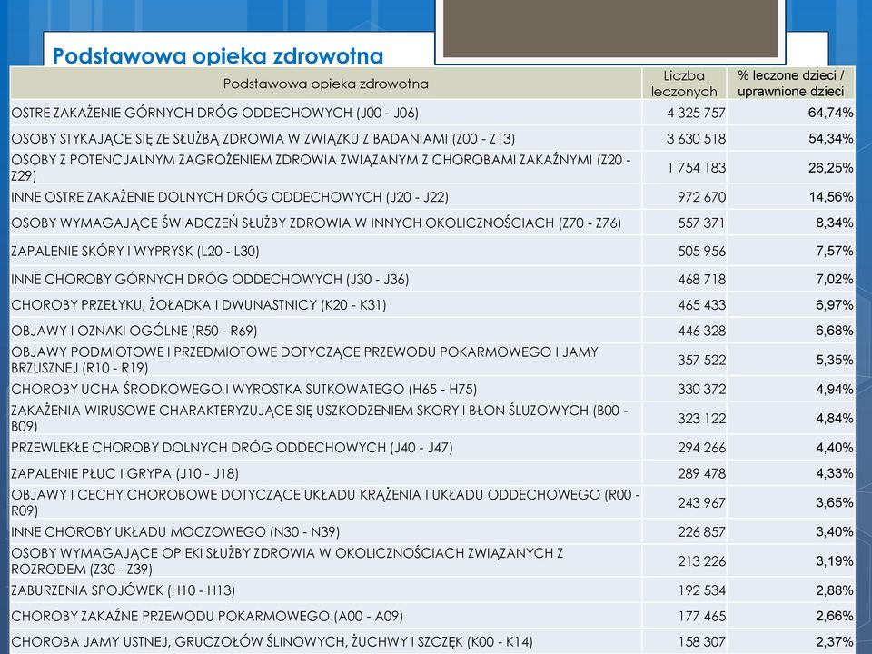This screenshot has width=872, height=654.
Task: Select row 'PRZEWLEKŁE CHOROBY DOLNYCH DRÓG ODDECHOWYCH (J40 - J47)'
Action: pos(432,448)
